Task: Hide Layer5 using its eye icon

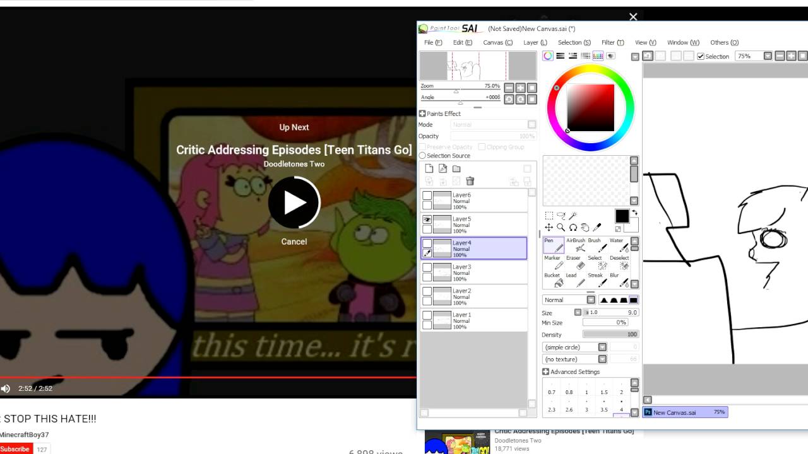Action: click(427, 219)
